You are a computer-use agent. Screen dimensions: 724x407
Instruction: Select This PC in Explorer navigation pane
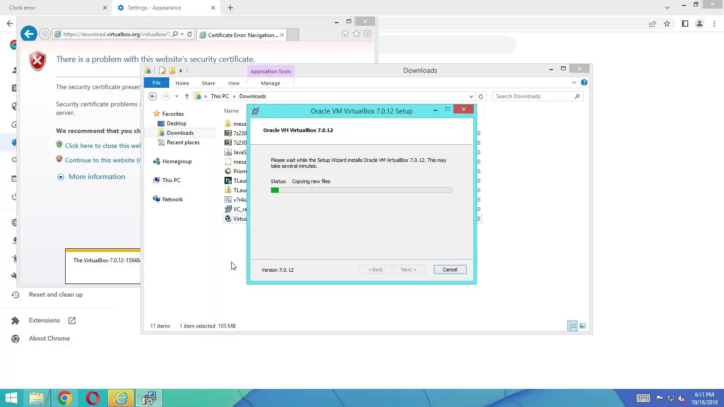tap(171, 180)
